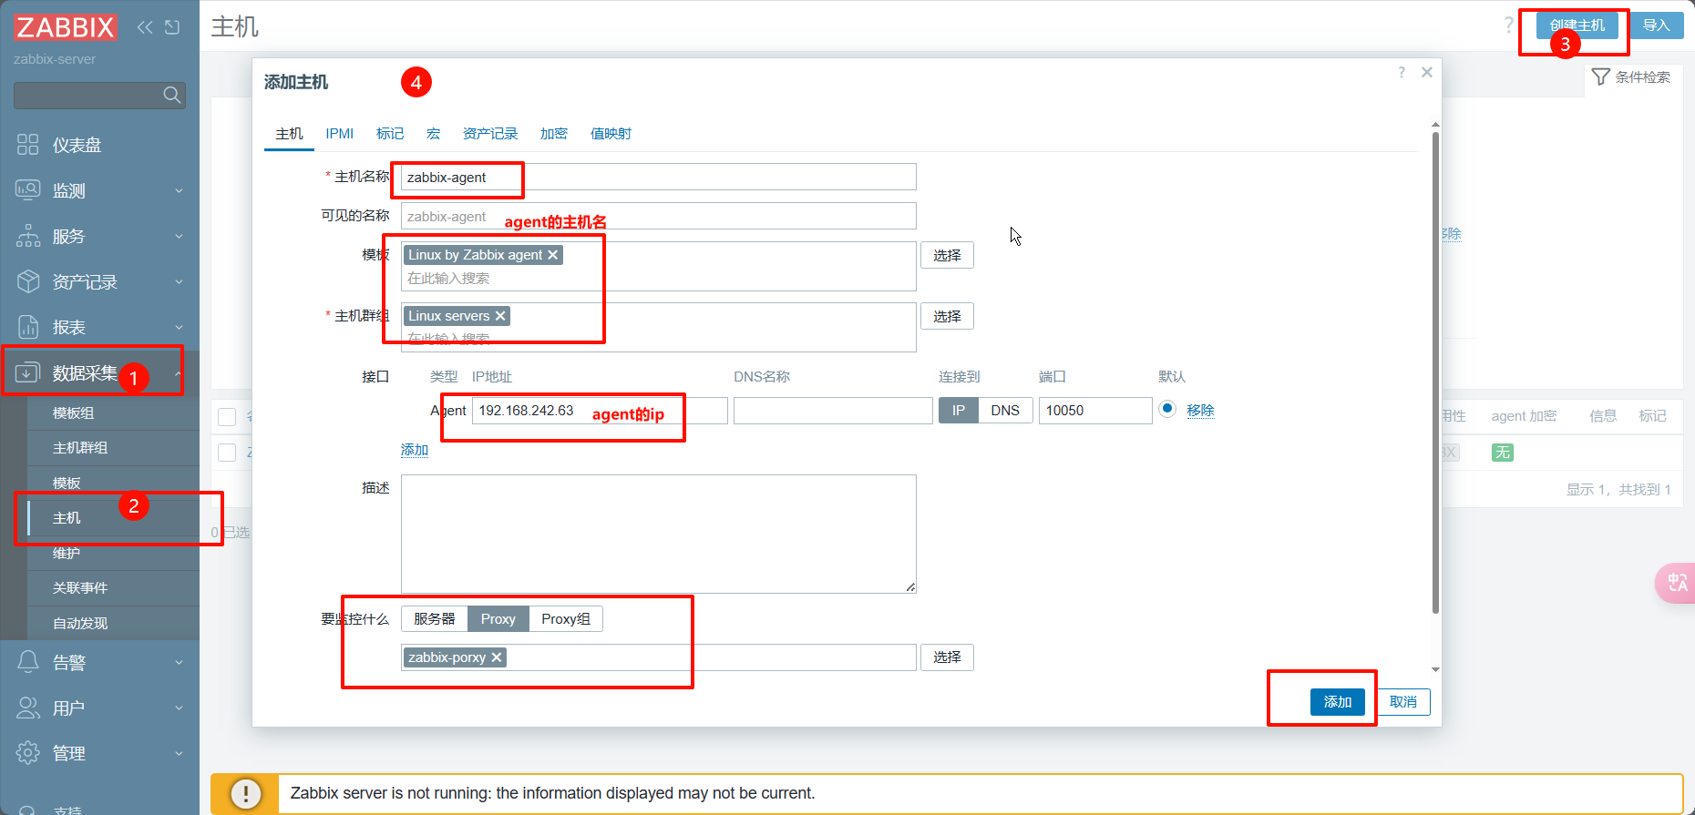Image resolution: width=1695 pixels, height=815 pixels.
Task: Click the 告警 alerts bell icon
Action: coord(28,662)
